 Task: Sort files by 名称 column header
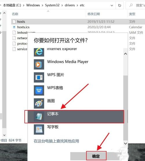coord(15,14)
